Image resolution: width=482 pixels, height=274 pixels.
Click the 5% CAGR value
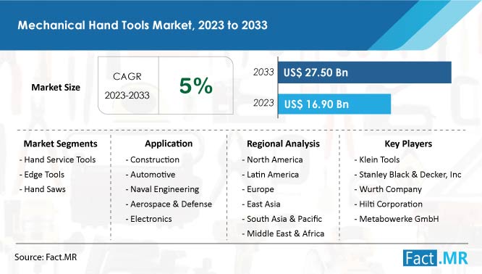pyautogui.click(x=196, y=86)
